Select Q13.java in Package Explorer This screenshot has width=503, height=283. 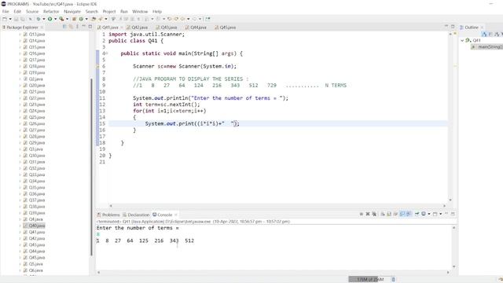coord(34,34)
